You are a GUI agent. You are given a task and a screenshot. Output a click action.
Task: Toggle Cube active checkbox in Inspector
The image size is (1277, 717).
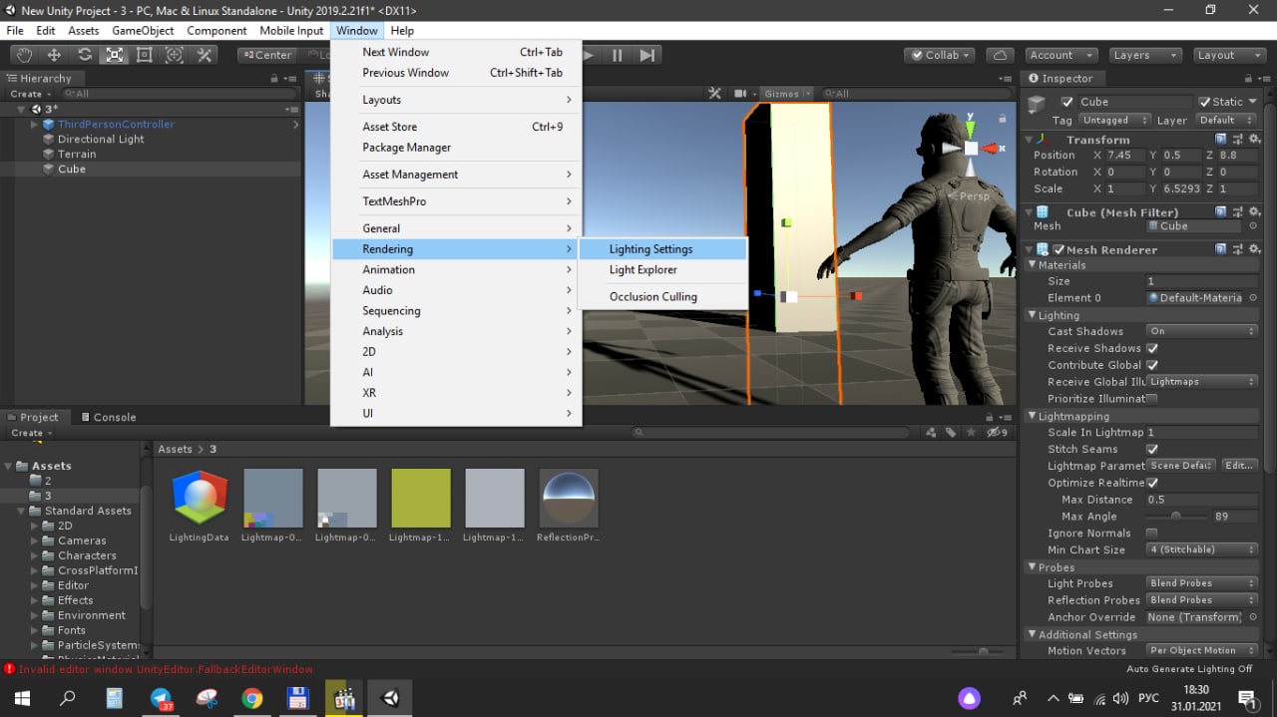[1067, 102]
